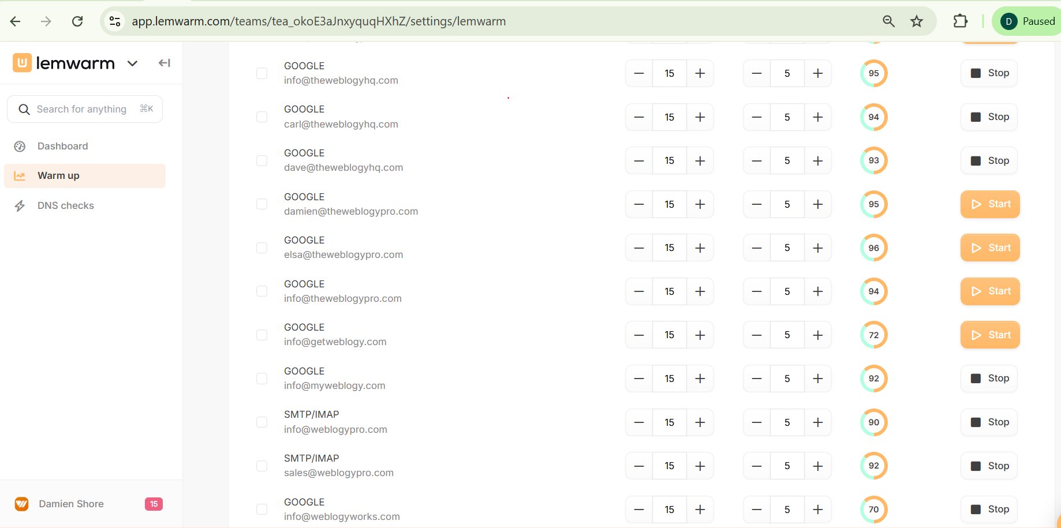Select checkbox for info@theweblogyhq.com

click(261, 73)
